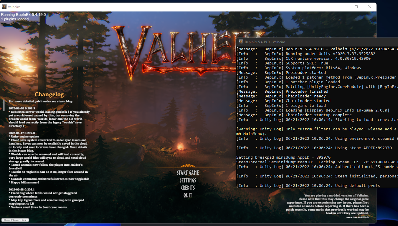Minimize the Valheim game window
This screenshot has height=226, width=398.
pos(343,6)
